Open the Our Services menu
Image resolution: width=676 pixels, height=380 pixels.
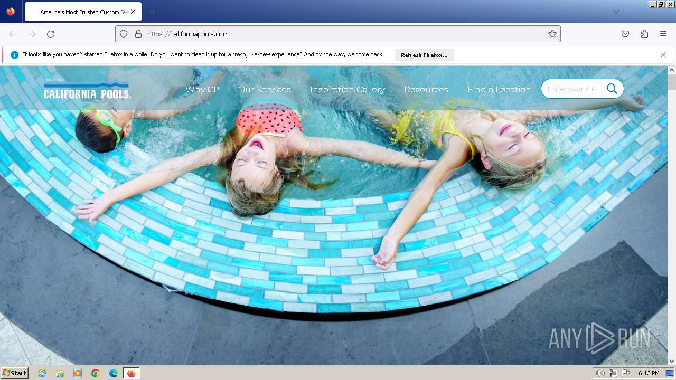click(265, 90)
